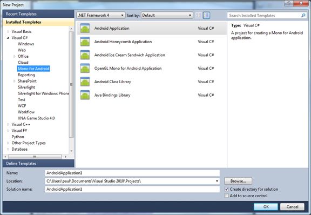Click the Android Application template icon
This screenshot has width=311, height=215.
tap(85, 28)
